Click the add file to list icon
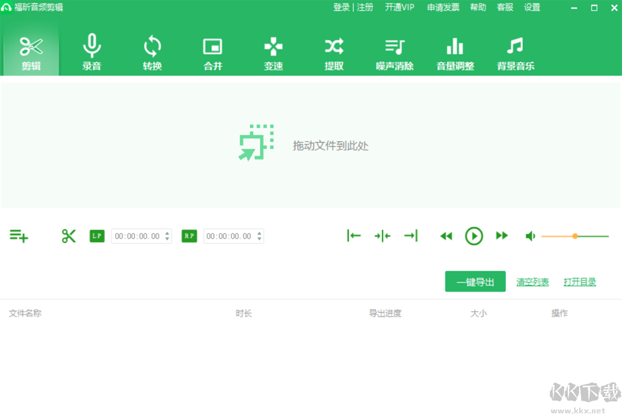The width and height of the screenshot is (622, 415). pos(19,236)
